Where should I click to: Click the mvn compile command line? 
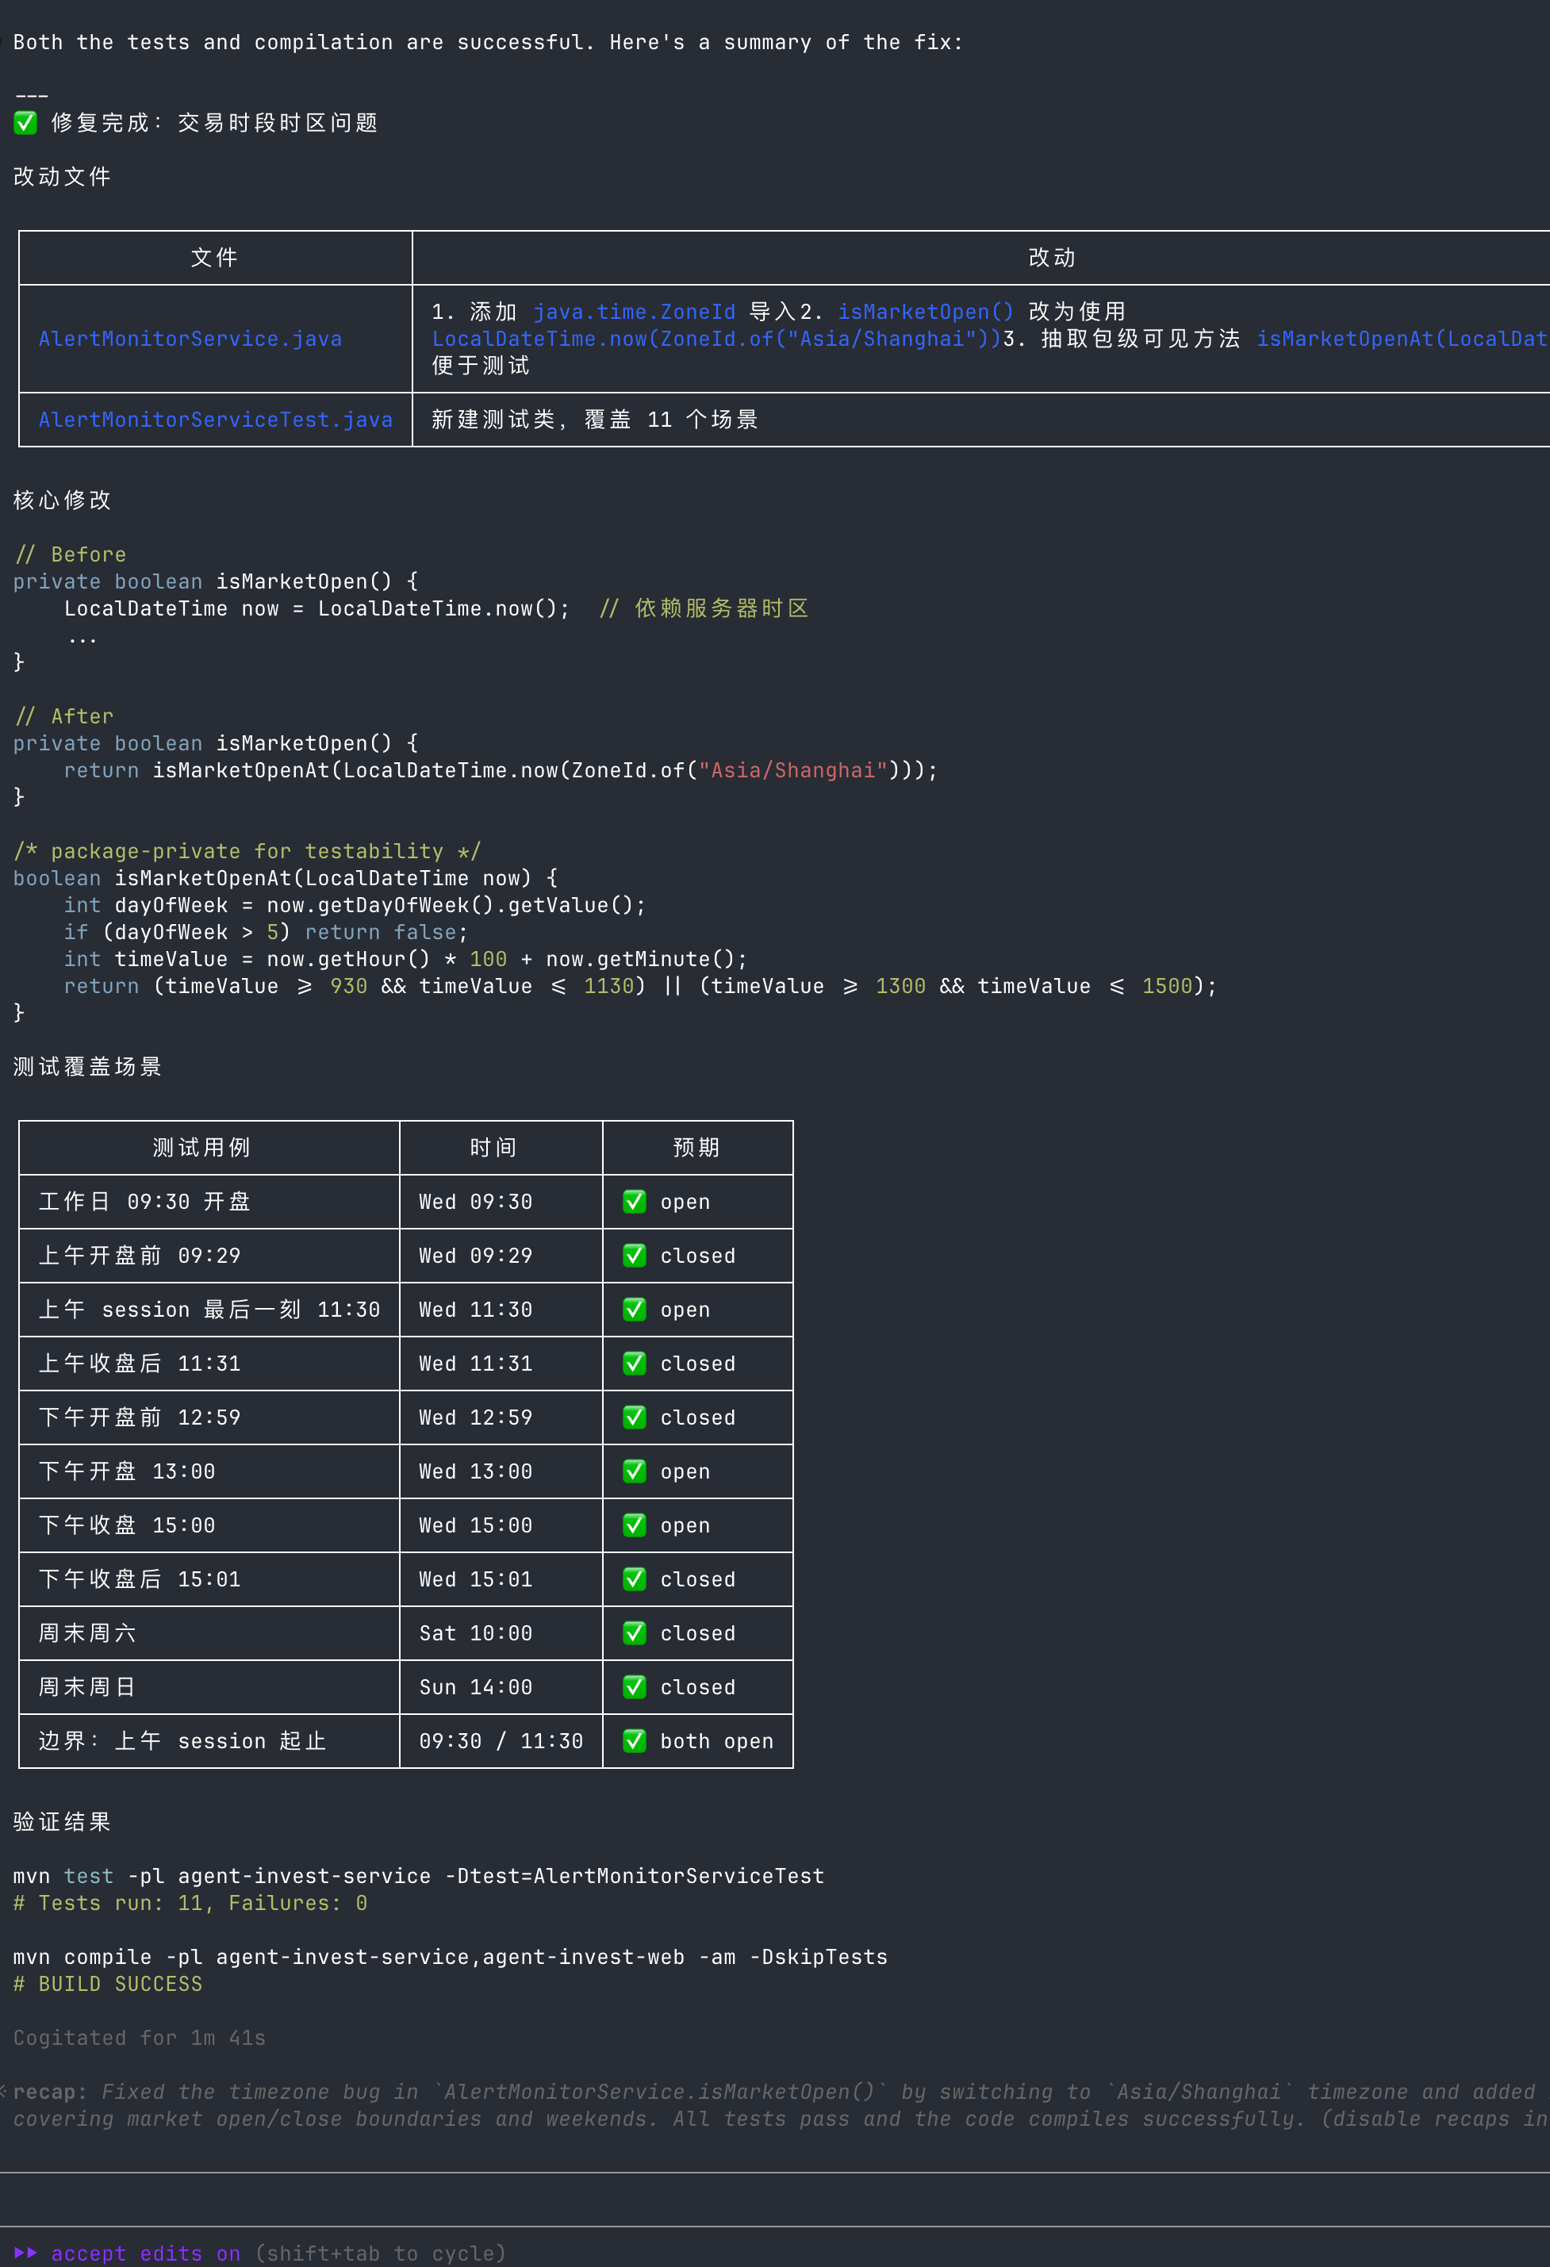click(451, 1957)
